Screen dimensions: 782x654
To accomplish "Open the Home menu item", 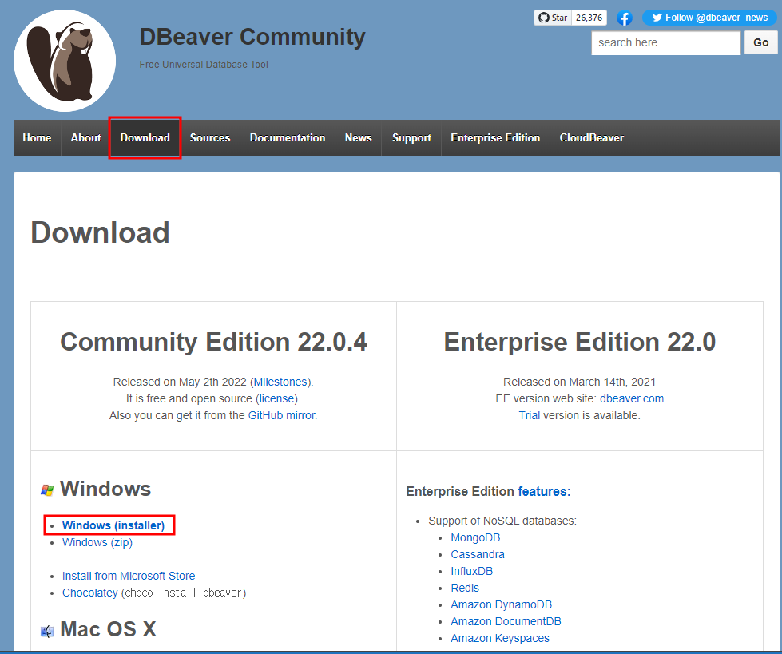I will [x=37, y=137].
